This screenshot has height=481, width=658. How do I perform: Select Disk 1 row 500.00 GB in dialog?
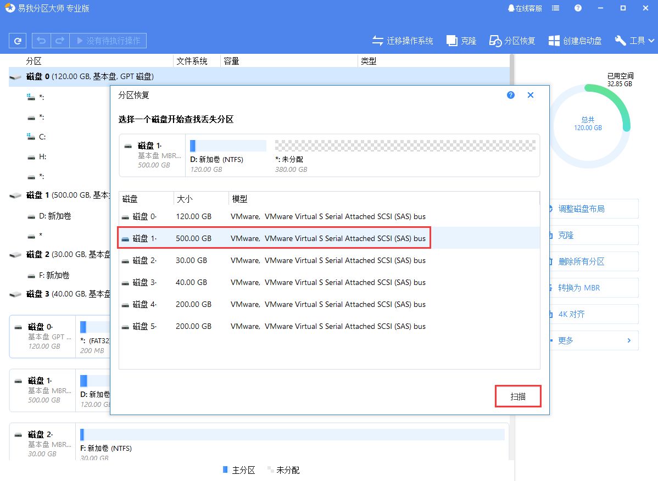coord(329,238)
